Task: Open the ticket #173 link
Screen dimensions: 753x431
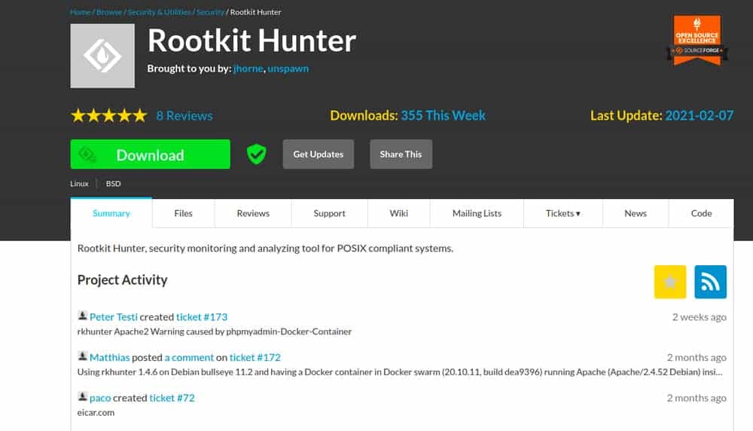Action: (202, 317)
